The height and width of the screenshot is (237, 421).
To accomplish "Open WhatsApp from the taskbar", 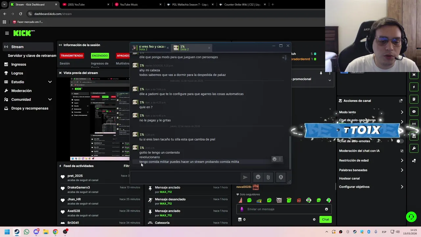I will pos(26,232).
